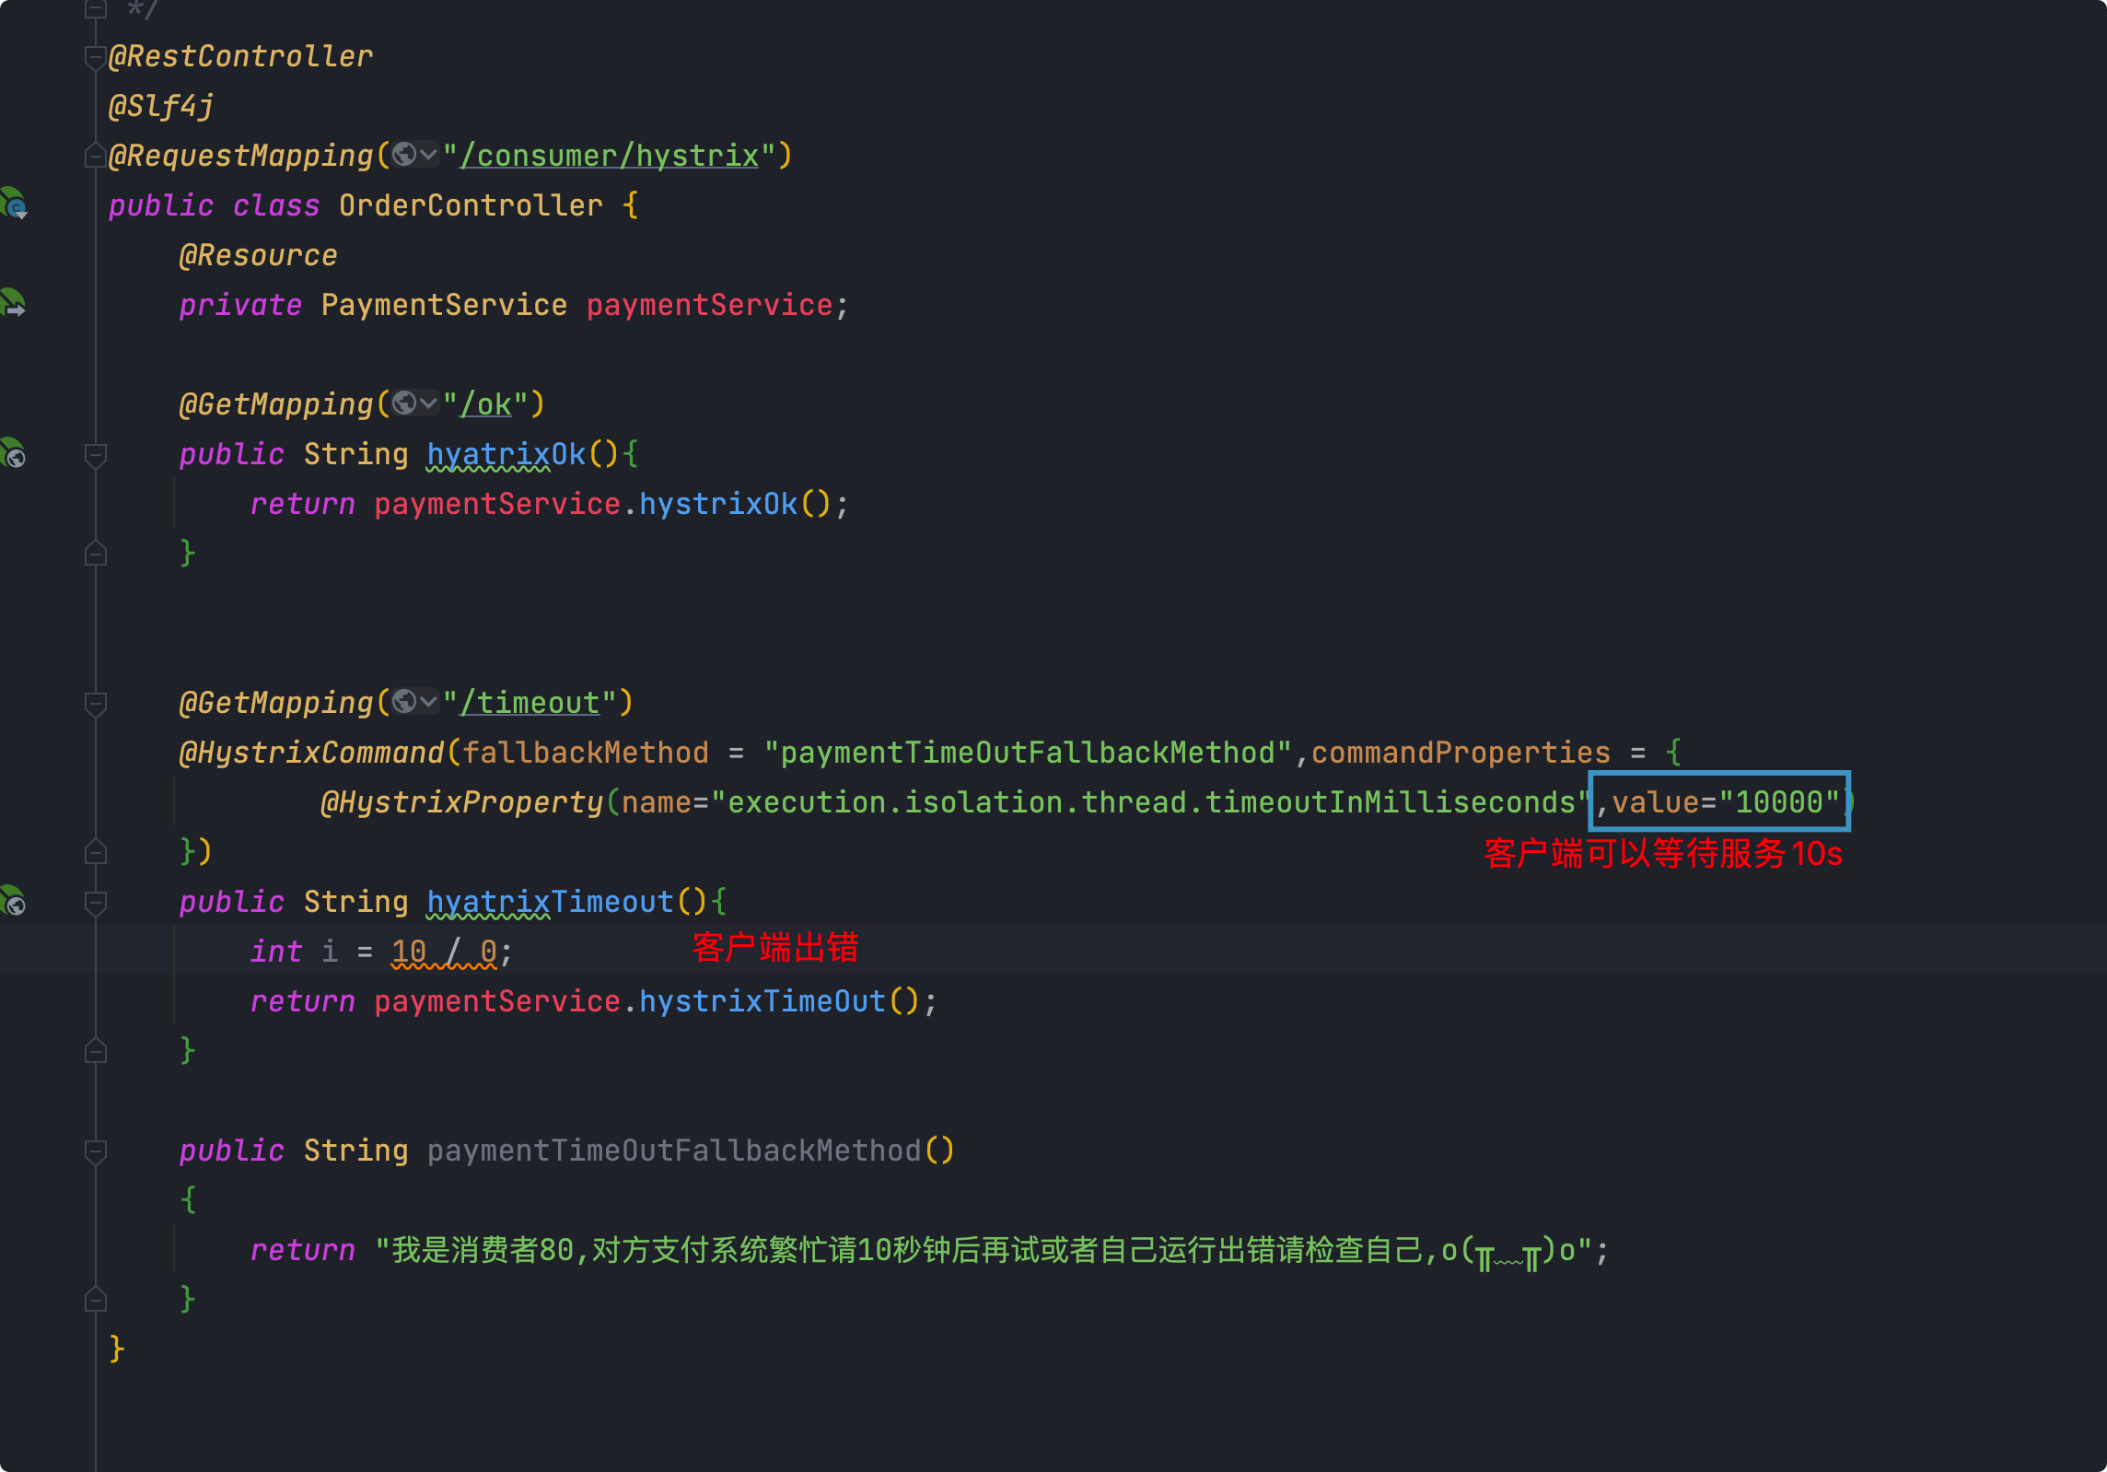Click endpoint gutter icon beside hyatrixOk method

[x=15, y=453]
